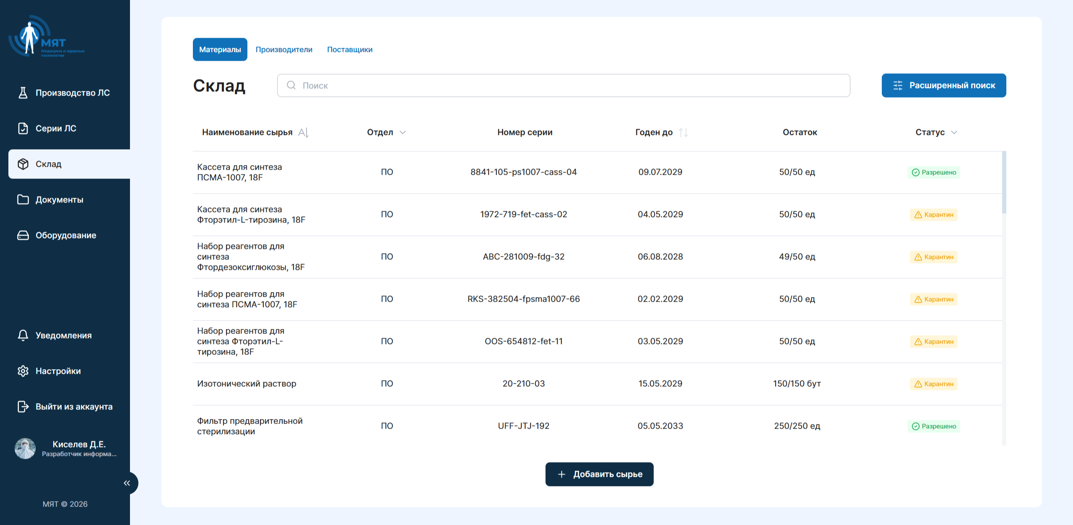Select Фильтр предварительной стерилизации row name

(x=250, y=426)
